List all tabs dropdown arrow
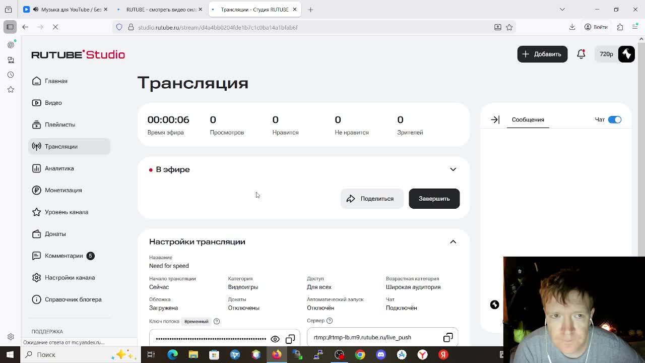 562,10
